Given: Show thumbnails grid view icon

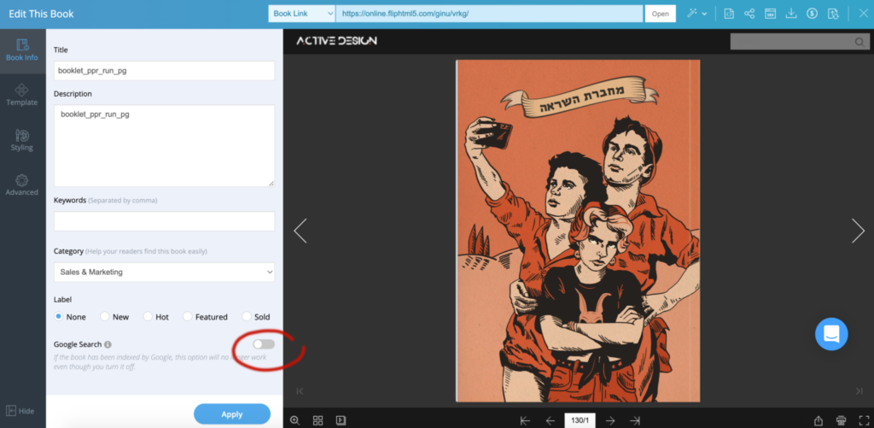Looking at the screenshot, I should tap(318, 419).
